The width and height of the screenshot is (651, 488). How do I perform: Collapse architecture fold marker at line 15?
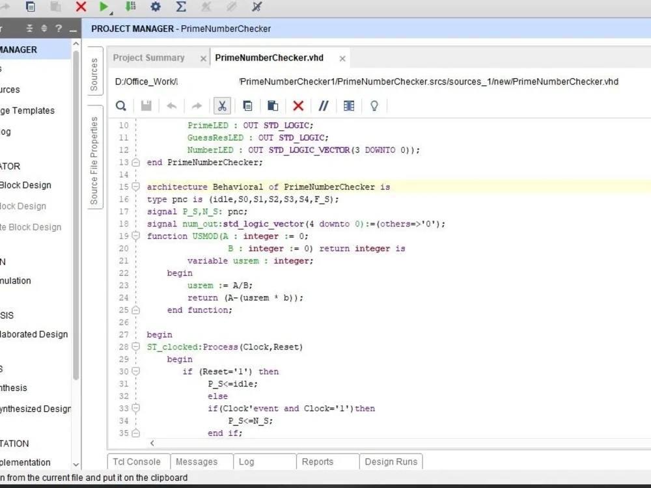[136, 187]
